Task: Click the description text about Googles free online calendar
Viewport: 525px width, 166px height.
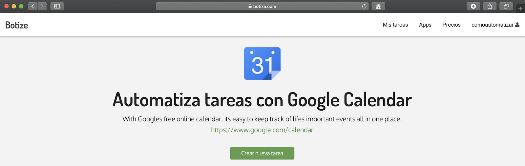Action: [x=262, y=119]
